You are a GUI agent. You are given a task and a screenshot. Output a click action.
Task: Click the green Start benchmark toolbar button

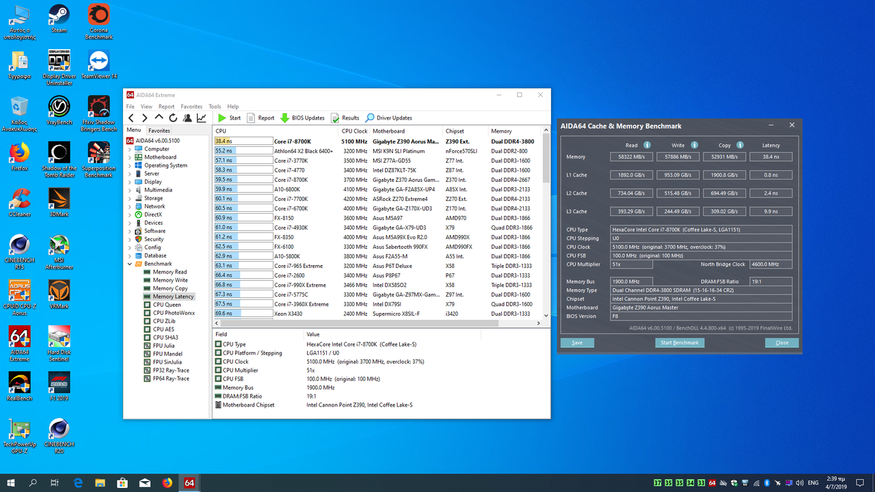tap(229, 118)
